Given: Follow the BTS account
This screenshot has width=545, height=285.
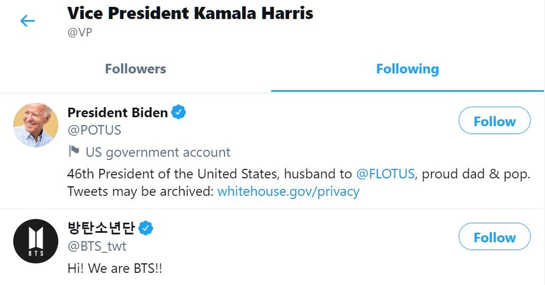Looking at the screenshot, I should point(494,237).
